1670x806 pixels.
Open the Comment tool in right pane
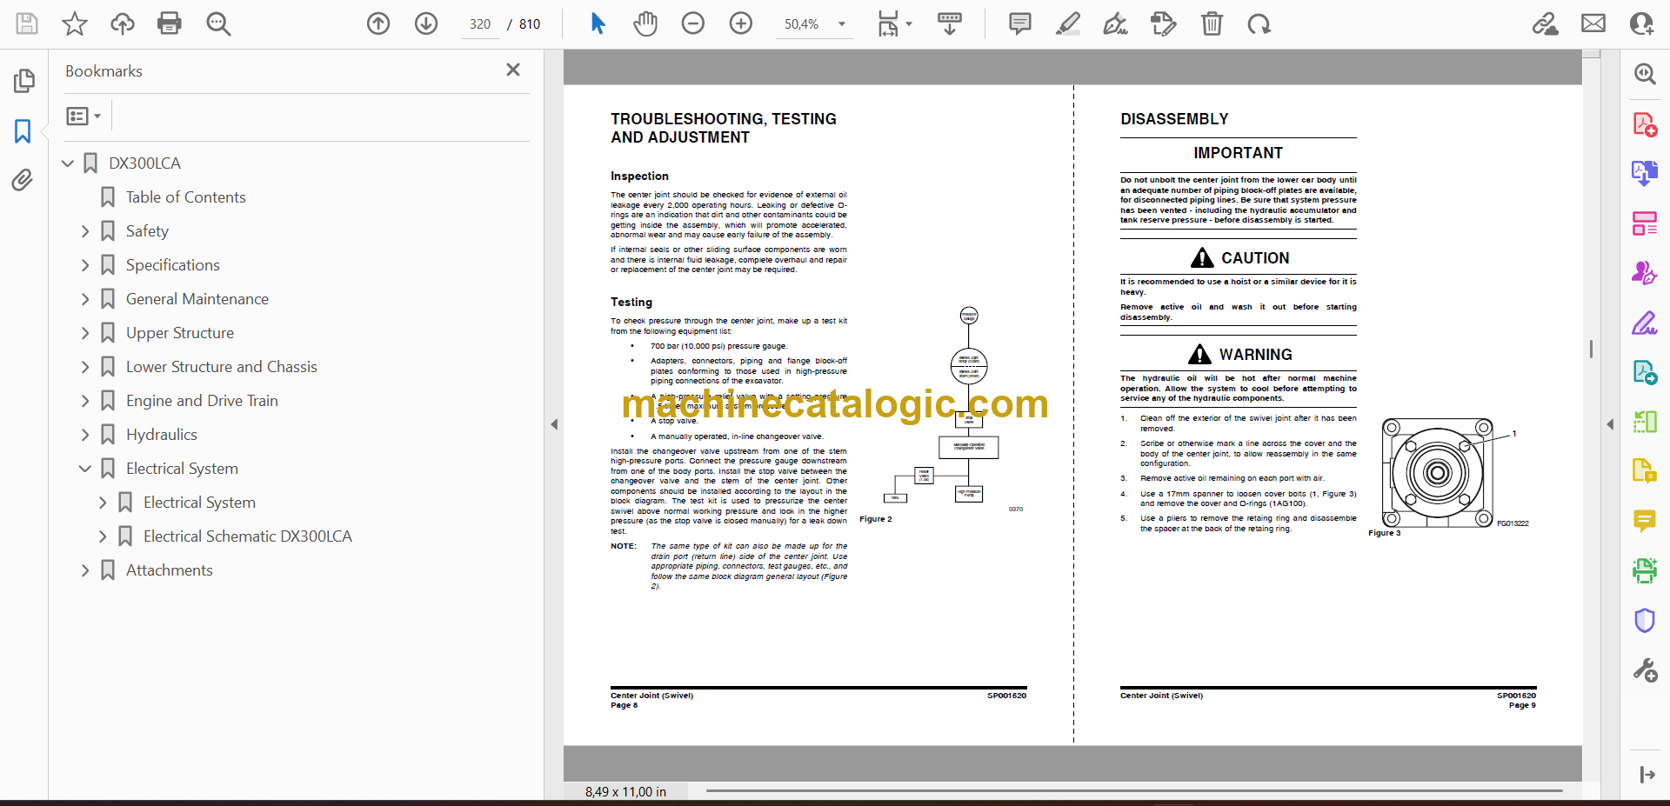click(1644, 521)
